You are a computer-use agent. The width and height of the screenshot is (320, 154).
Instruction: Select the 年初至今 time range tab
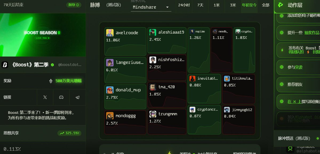click(249, 5)
